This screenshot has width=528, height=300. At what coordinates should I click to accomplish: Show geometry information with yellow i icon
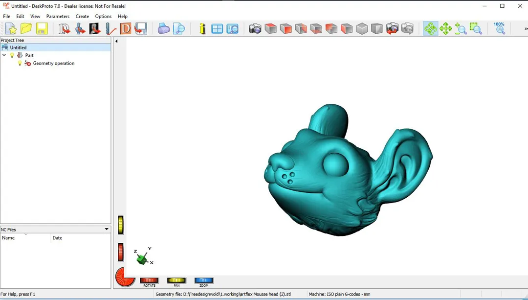click(x=202, y=29)
